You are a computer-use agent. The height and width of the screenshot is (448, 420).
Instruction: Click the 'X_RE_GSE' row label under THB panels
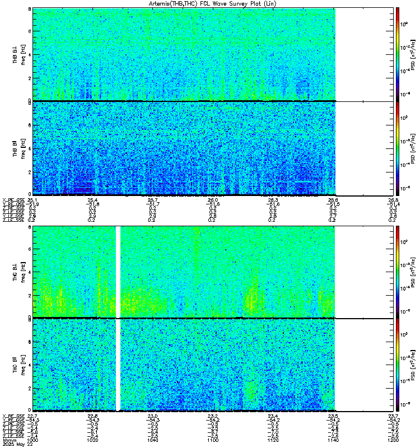pyautogui.click(x=13, y=200)
